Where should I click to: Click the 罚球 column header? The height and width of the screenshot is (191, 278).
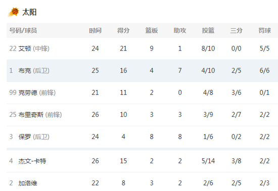pyautogui.click(x=264, y=30)
